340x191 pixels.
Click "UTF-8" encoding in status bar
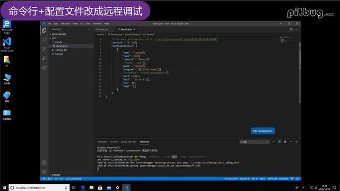click(254, 179)
